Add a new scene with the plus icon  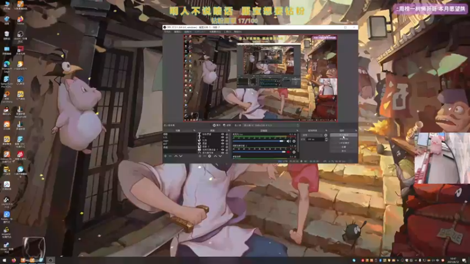(166, 156)
